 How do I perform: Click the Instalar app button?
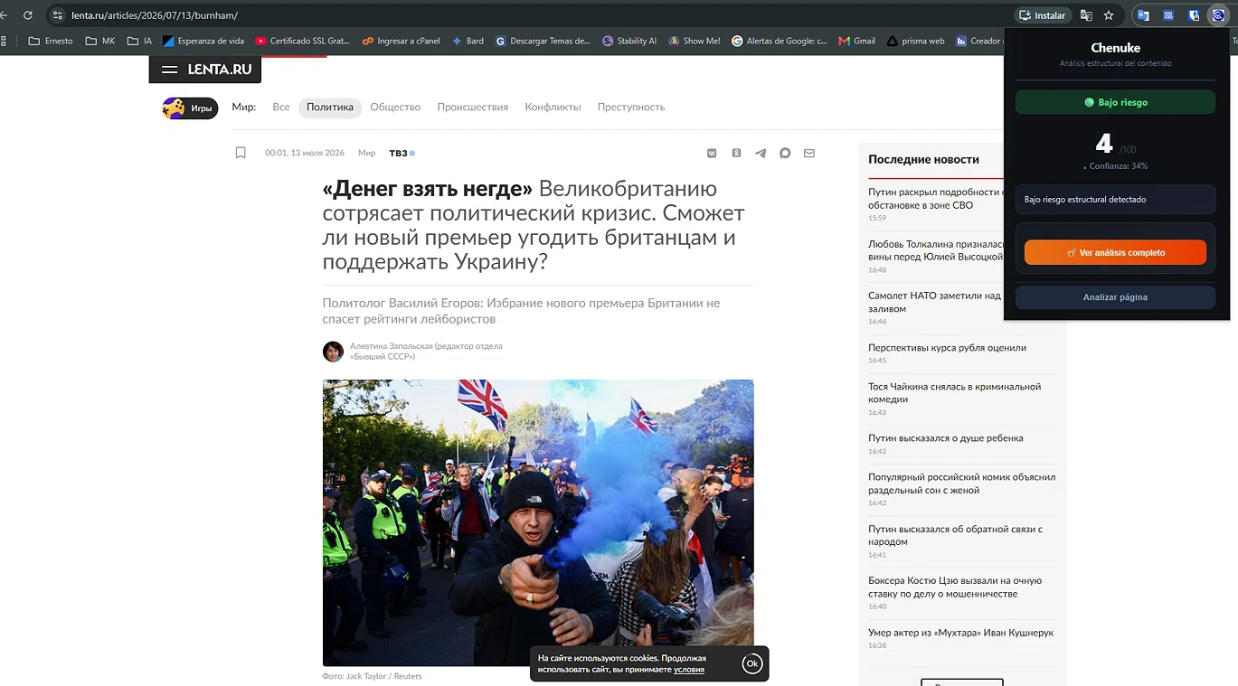click(1042, 15)
